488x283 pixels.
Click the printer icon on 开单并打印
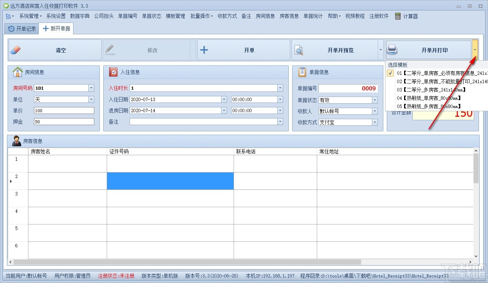tap(392, 50)
